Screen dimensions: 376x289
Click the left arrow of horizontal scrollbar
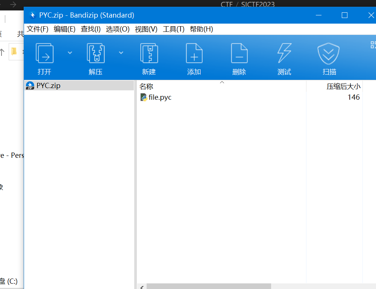(142, 287)
